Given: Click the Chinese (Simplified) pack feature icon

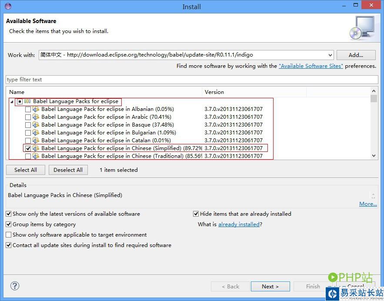Looking at the screenshot, I should coord(36,148).
